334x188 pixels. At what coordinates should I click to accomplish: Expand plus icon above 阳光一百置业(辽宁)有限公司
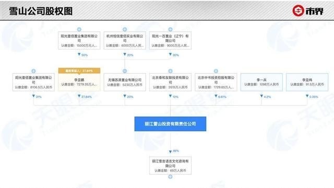(170, 29)
